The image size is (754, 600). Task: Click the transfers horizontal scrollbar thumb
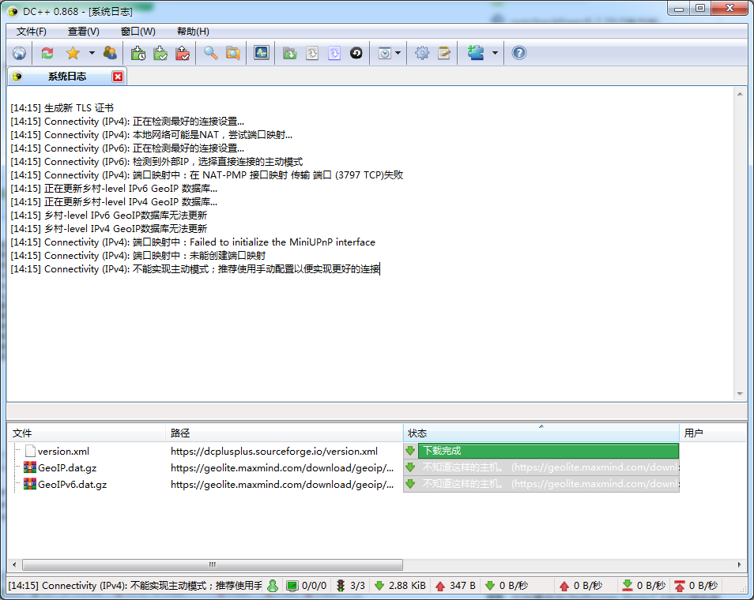point(213,564)
